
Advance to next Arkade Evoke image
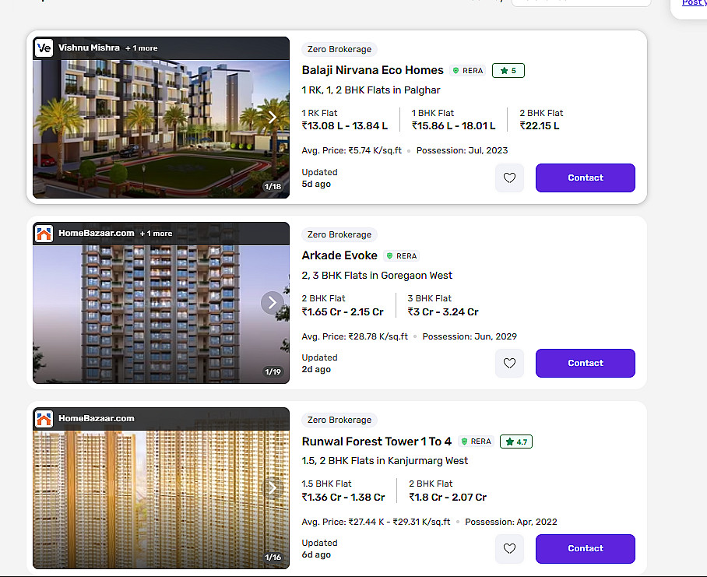pyautogui.click(x=273, y=303)
